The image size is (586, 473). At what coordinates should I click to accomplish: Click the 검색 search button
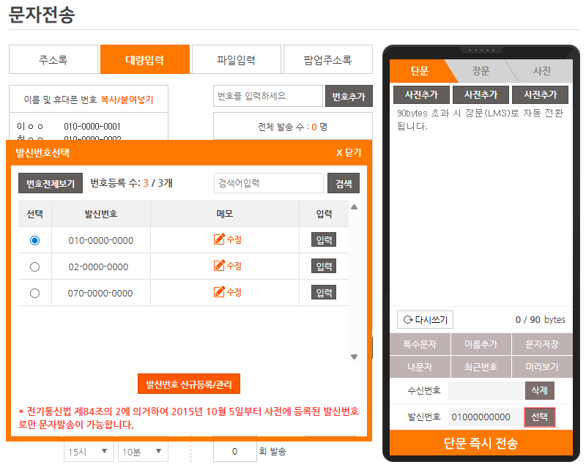coord(343,183)
